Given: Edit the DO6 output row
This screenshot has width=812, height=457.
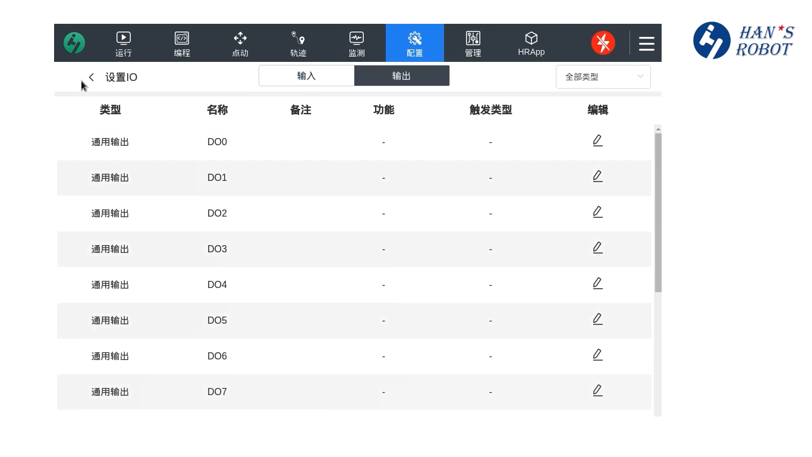Looking at the screenshot, I should (597, 355).
